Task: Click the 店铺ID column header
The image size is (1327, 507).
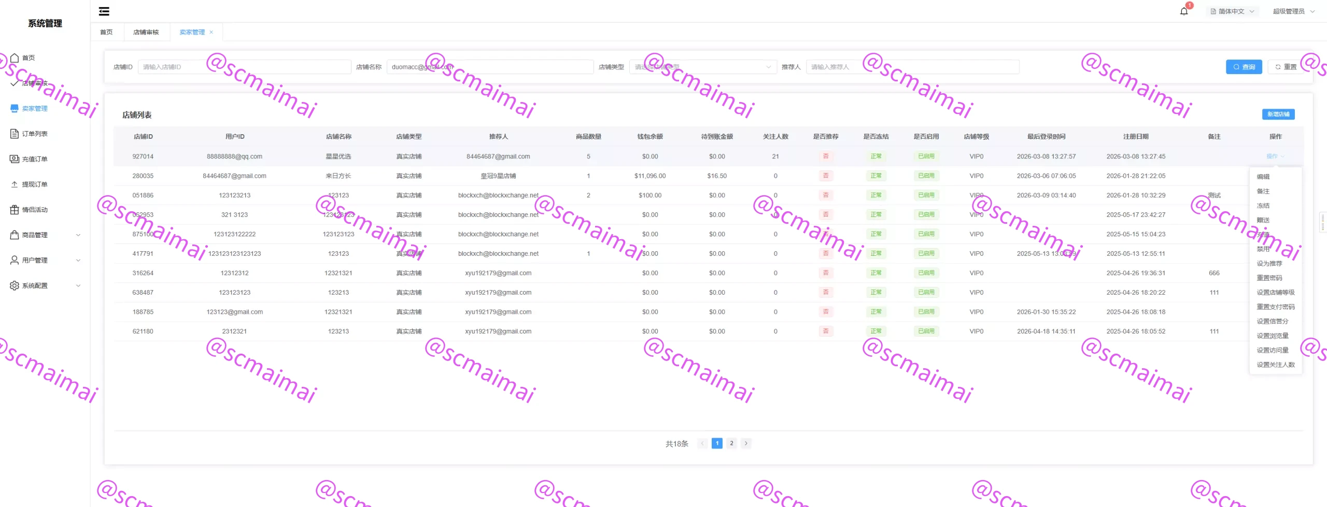Action: pos(143,137)
